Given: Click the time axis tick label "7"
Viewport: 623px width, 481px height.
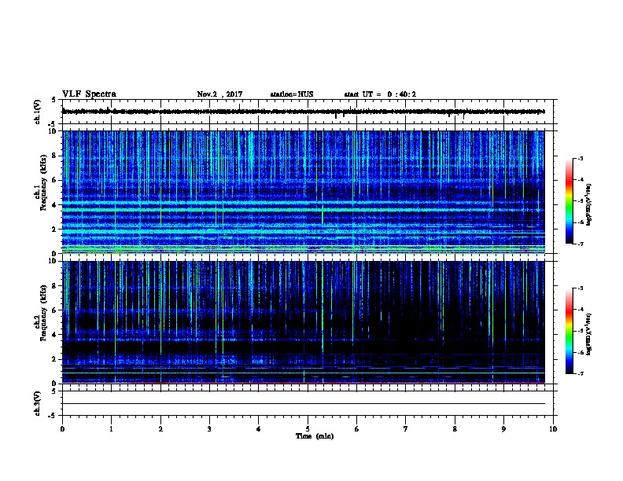Looking at the screenshot, I should tap(406, 429).
